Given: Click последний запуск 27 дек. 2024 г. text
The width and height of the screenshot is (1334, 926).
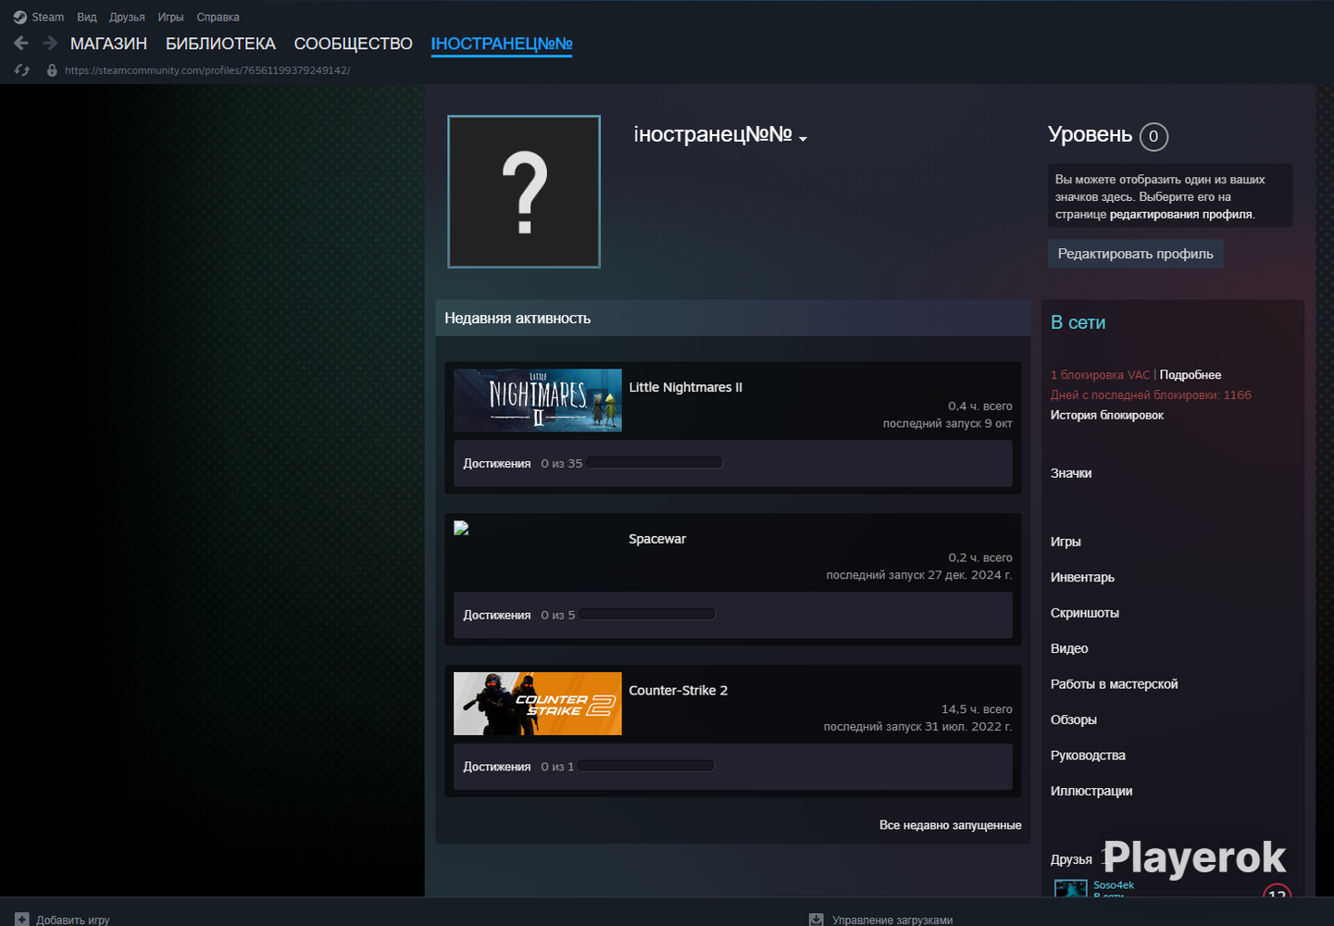Looking at the screenshot, I should (x=919, y=575).
